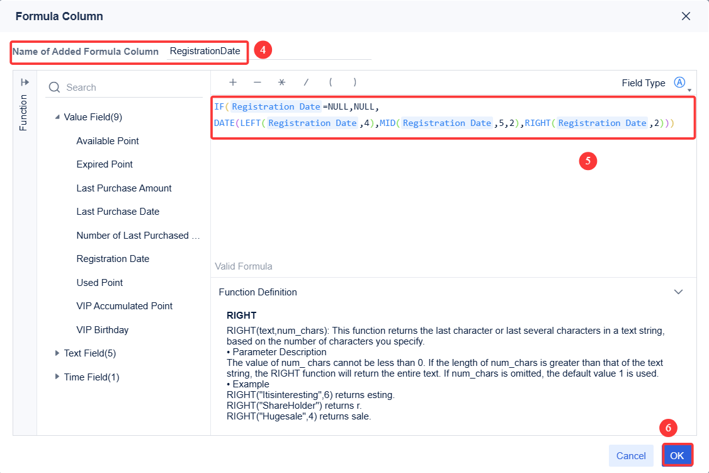
Task: Click the Field Type letter A icon
Action: point(679,82)
